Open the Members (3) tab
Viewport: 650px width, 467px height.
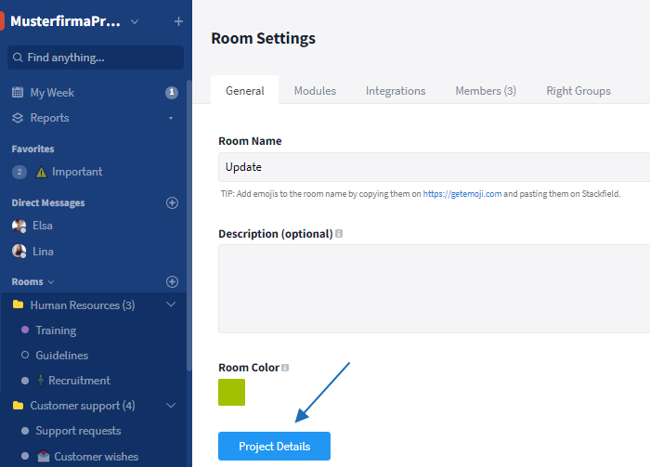[x=485, y=91]
